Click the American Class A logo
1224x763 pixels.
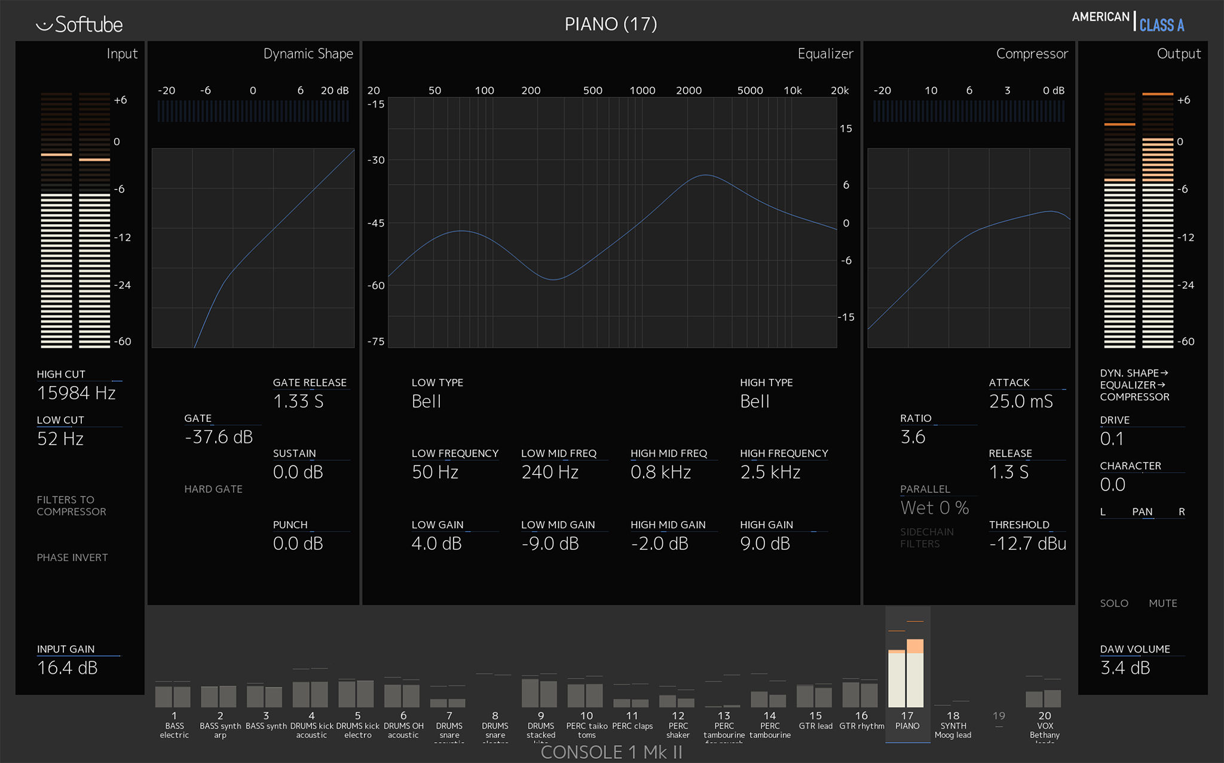(1128, 22)
